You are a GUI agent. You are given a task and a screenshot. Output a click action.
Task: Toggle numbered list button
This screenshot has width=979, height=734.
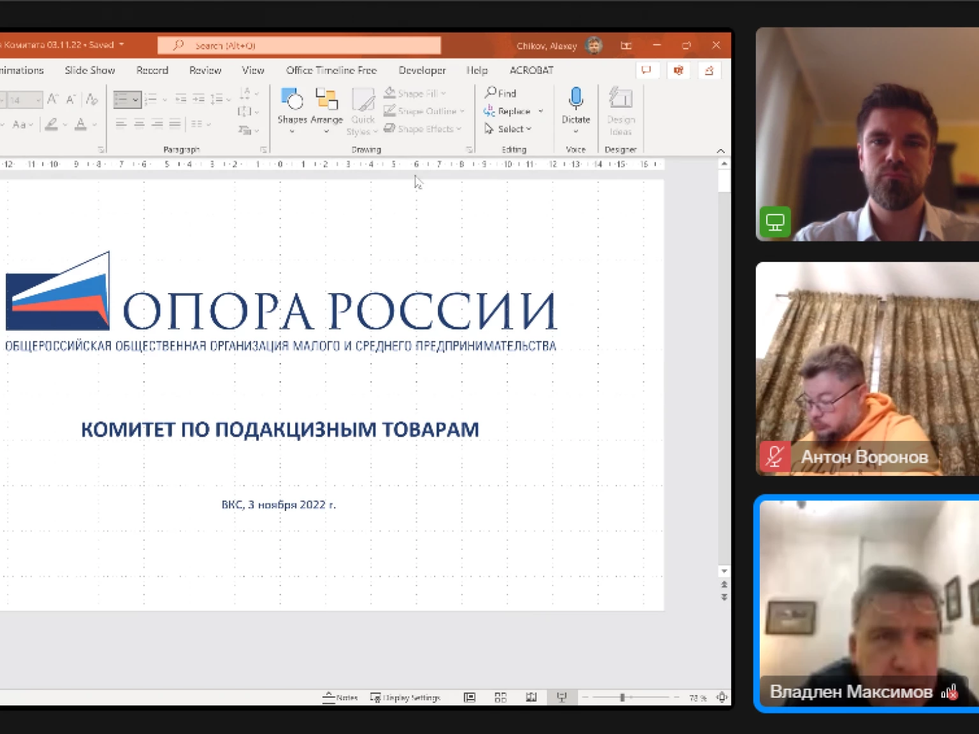click(151, 99)
